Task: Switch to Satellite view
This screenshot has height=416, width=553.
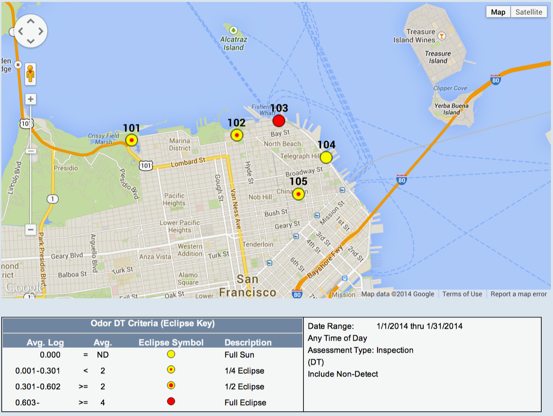Action: tap(528, 12)
